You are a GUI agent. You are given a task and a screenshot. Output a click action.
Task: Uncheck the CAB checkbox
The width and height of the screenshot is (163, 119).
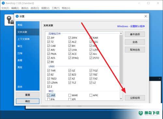49,46
